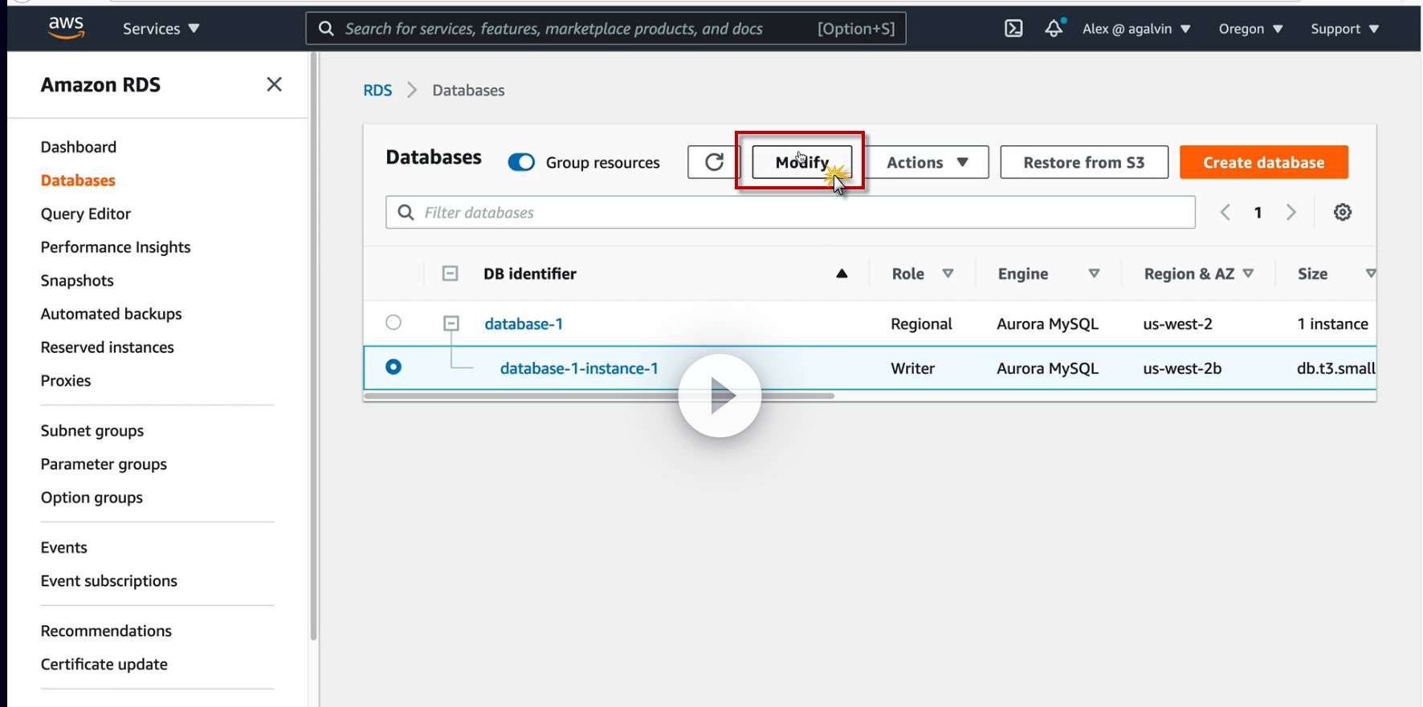Viewport: 1423px width, 707px height.
Task: Open Snapshots in the sidebar
Action: point(77,281)
